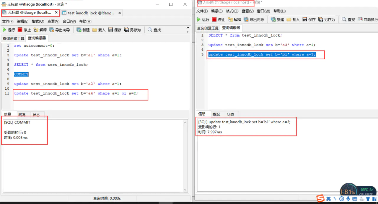Image resolution: width=378 pixels, height=204 pixels.
Task: Select 查询编辑器 tab in left window
Action: coord(37,38)
